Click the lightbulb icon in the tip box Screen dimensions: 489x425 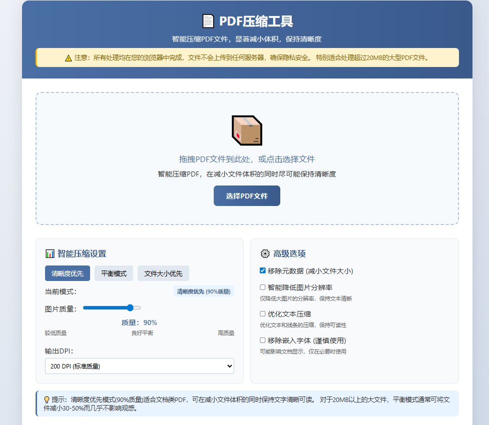click(47, 399)
